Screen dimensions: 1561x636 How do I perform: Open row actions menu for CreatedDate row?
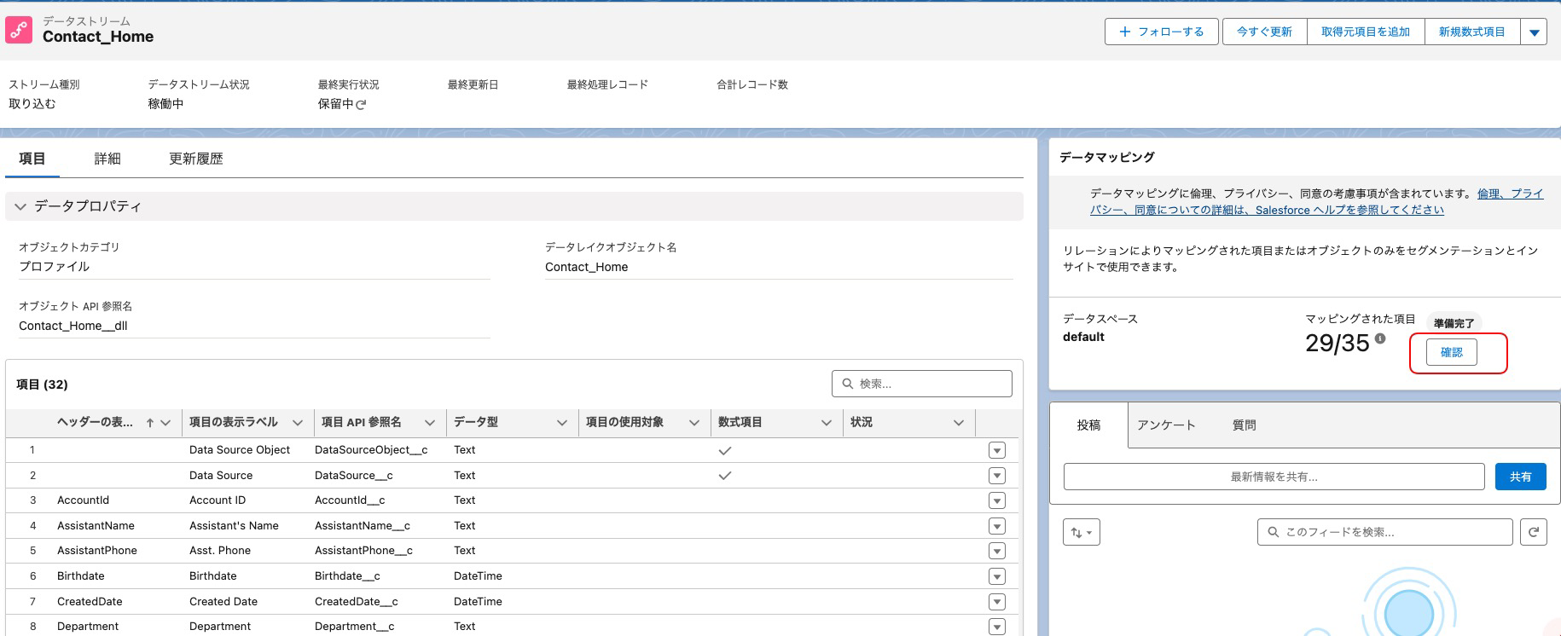[x=997, y=602]
